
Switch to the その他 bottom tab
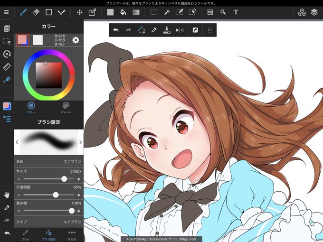[72, 235]
